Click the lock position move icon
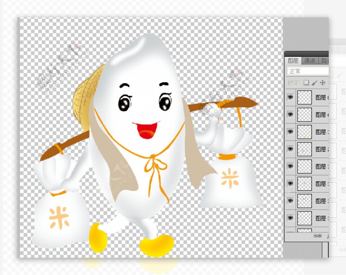This screenshot has height=275, width=346. tap(323, 83)
